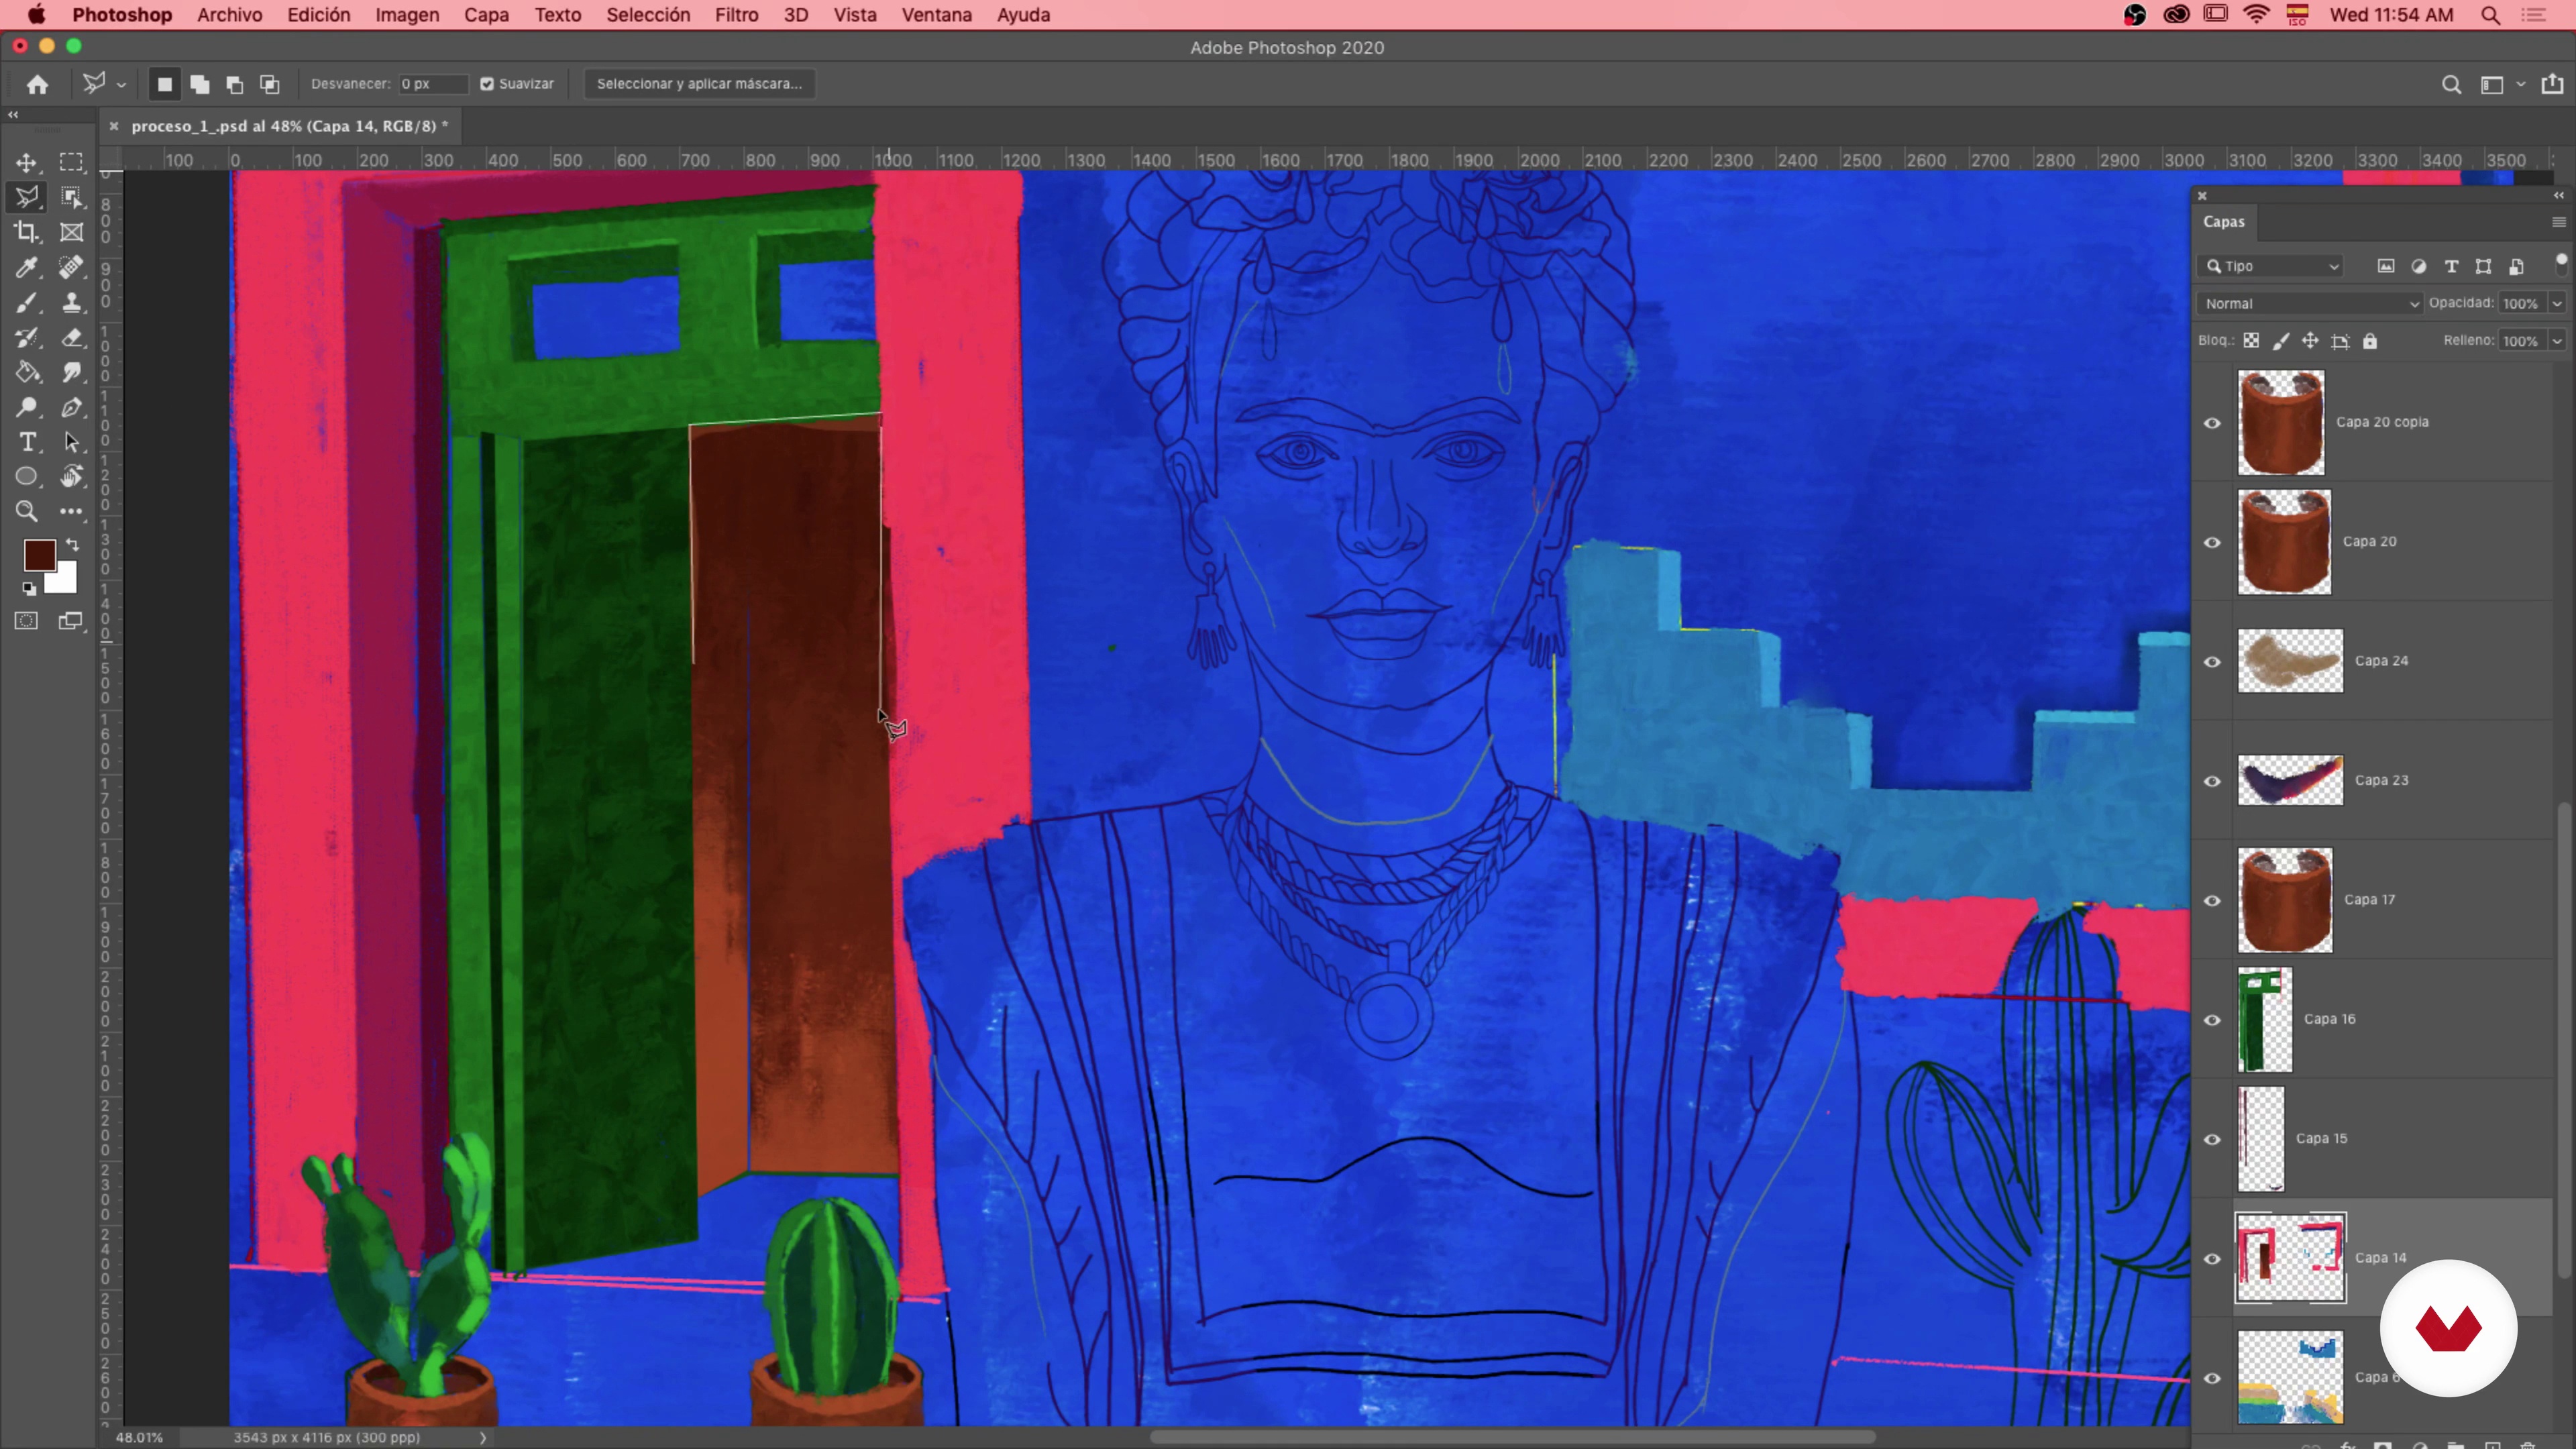The width and height of the screenshot is (2576, 1449).
Task: Select the Hand tool
Action: pos(71,477)
